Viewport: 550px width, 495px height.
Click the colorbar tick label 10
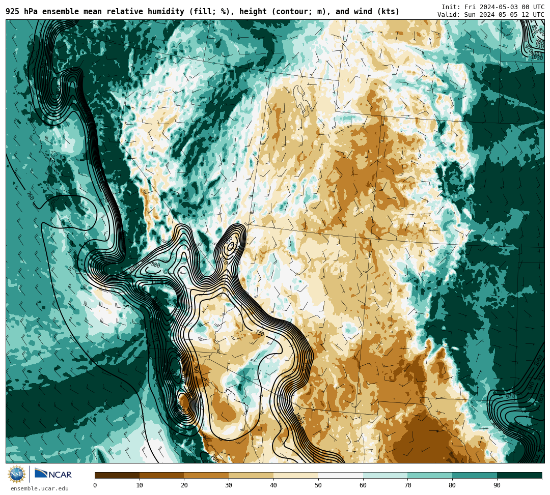point(140,485)
